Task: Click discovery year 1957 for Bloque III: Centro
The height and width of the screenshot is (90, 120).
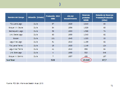Action: click(70, 56)
